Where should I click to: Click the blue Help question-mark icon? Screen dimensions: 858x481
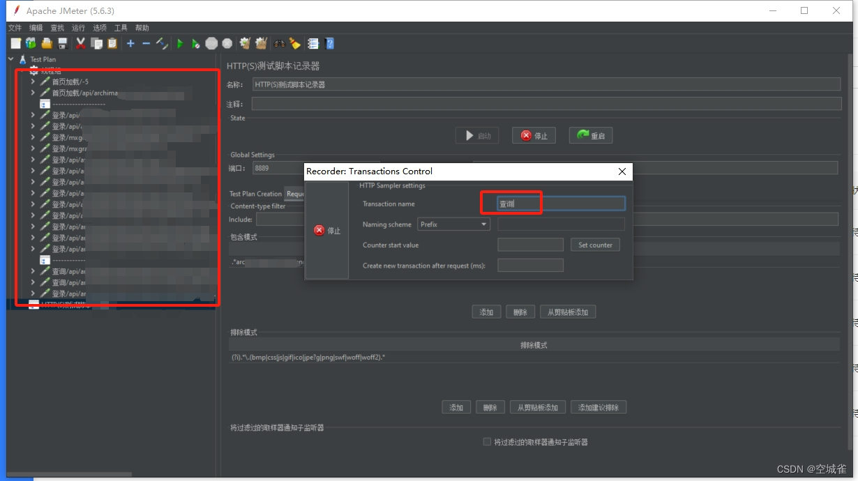(x=329, y=43)
